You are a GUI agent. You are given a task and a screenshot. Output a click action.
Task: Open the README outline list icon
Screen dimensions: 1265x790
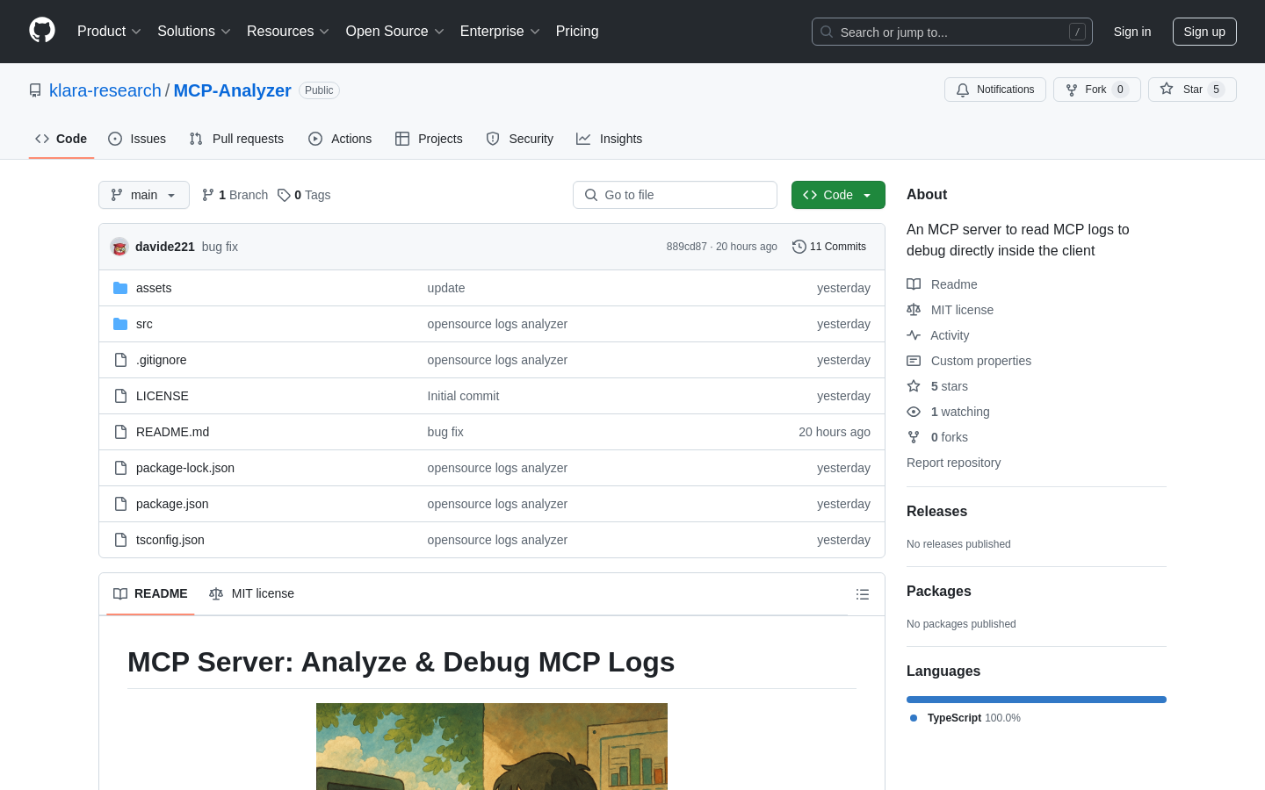[863, 594]
